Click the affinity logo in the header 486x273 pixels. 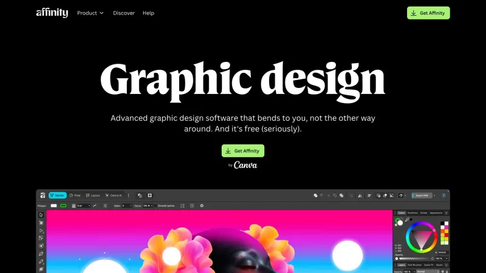click(52, 13)
